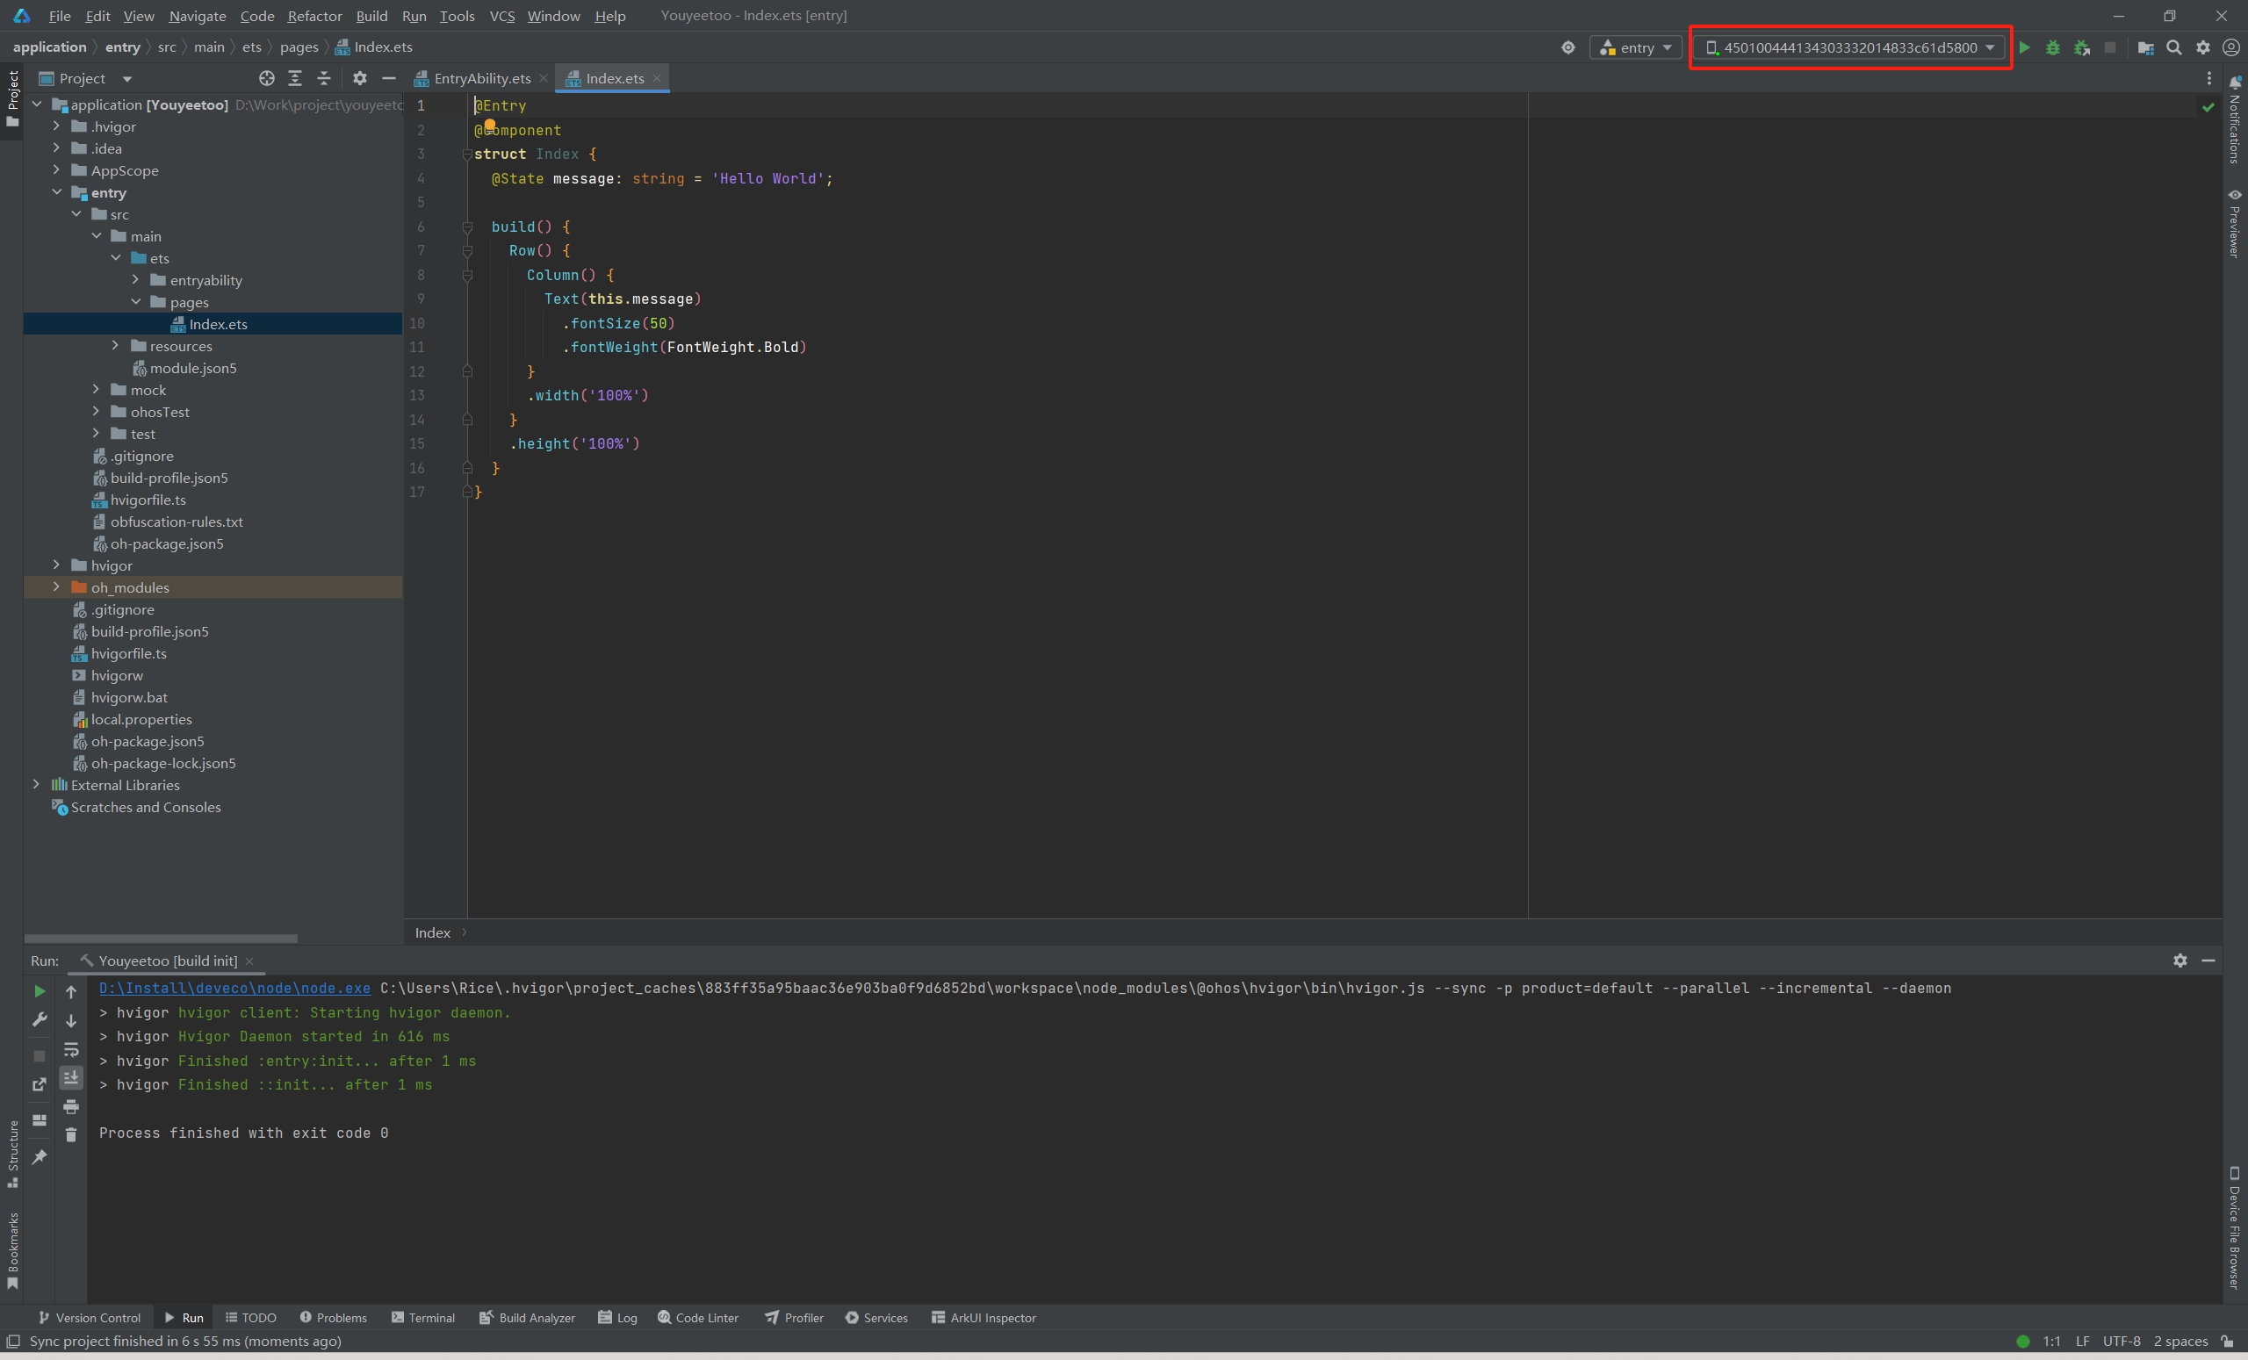Toggle read-only lock in the status bar
Image resolution: width=2248 pixels, height=1360 pixels.
coord(2227,1342)
